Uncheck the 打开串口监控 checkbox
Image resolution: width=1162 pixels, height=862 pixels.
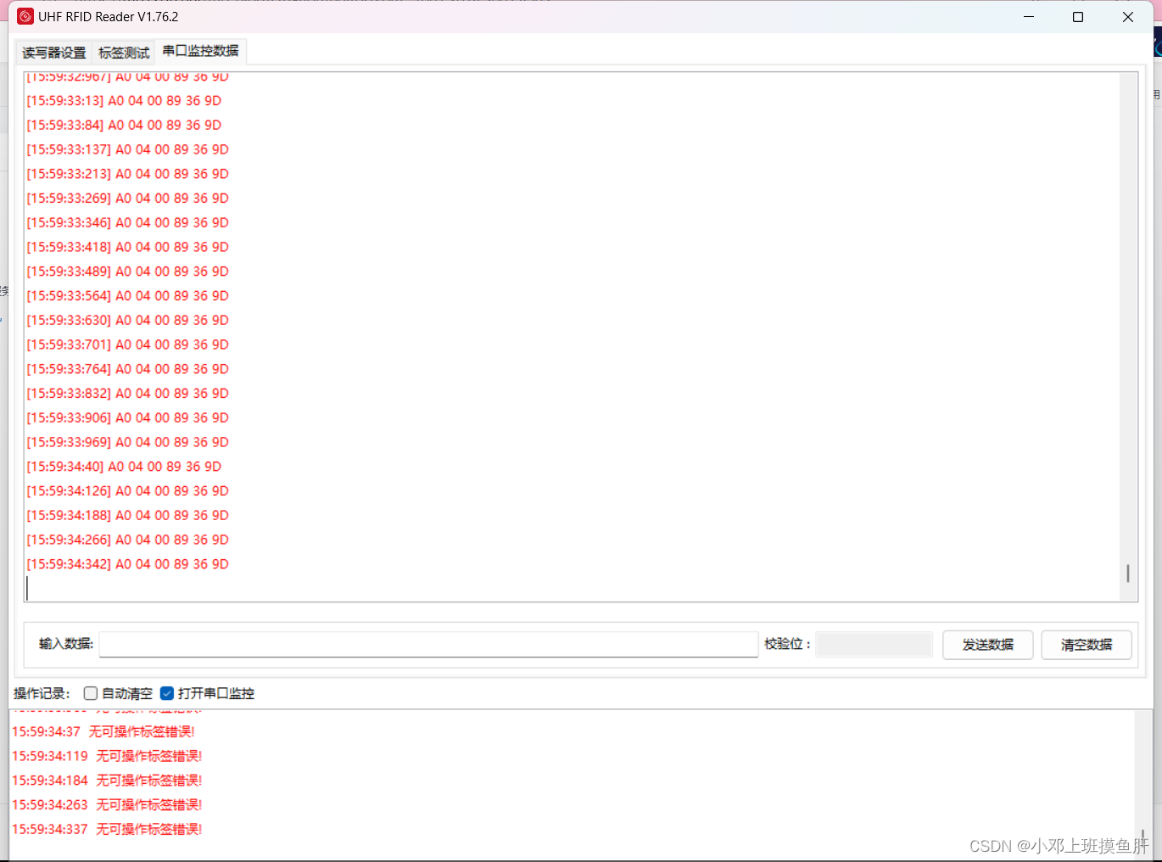(167, 693)
